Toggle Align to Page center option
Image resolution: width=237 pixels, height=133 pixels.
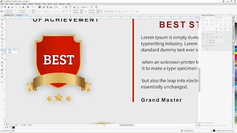coord(212,37)
